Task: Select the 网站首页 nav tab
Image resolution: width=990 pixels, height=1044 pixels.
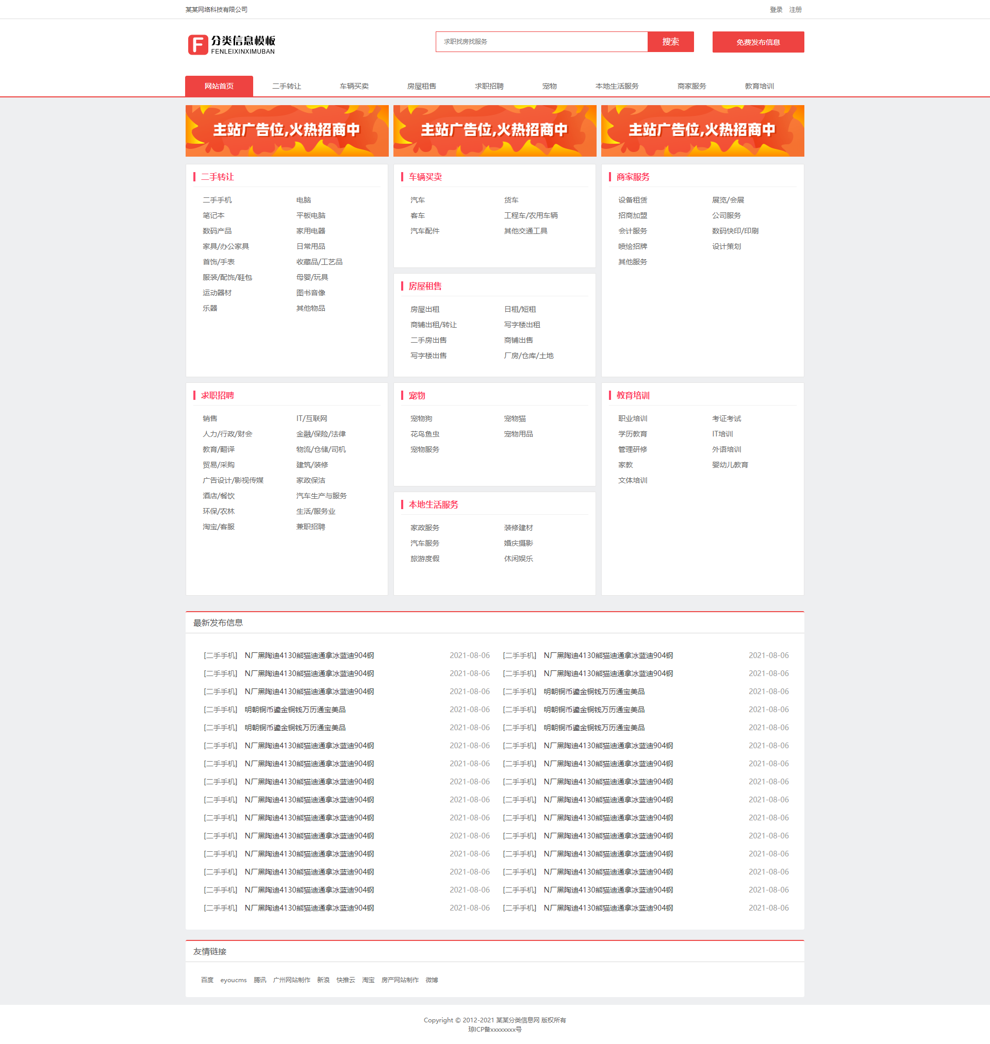Action: 219,86
